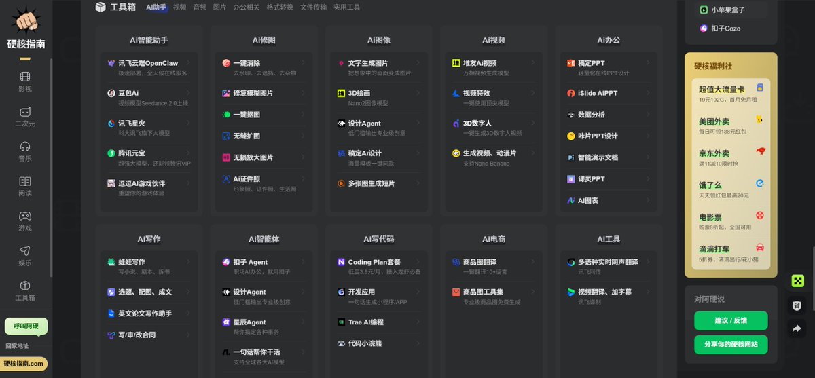Open 美团外卖 coupon offer

tap(731, 125)
